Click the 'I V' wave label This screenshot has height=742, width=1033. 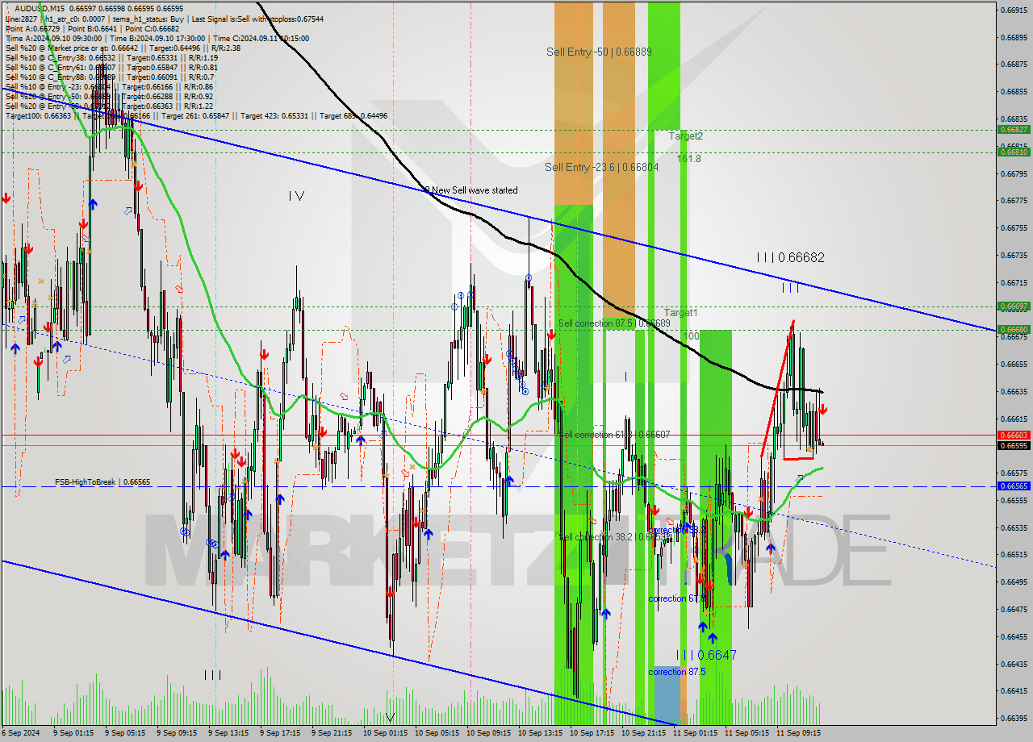[x=296, y=195]
